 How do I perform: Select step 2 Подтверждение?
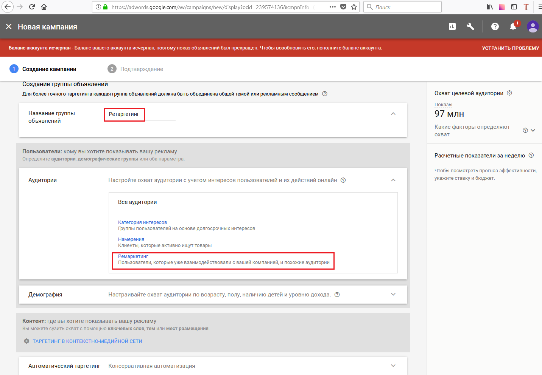[x=135, y=69]
